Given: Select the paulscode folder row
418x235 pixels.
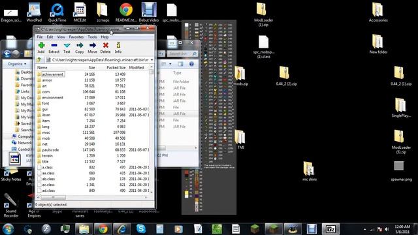Looking at the screenshot, I should 93,149.
